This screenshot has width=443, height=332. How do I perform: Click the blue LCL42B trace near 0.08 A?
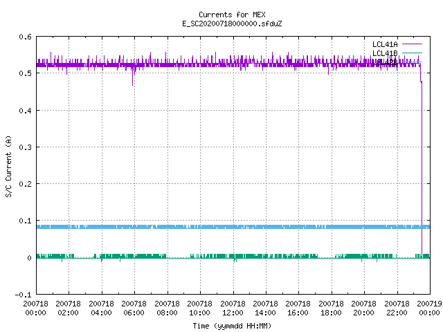pyautogui.click(x=233, y=227)
